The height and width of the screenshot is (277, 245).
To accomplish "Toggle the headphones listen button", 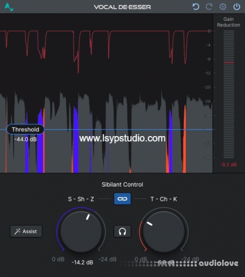I will 122,231.
